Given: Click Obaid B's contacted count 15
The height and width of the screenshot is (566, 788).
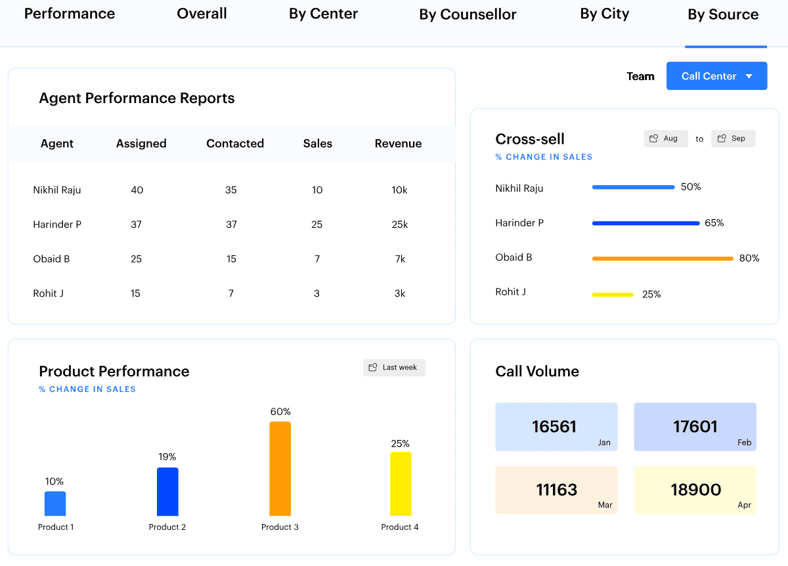Looking at the screenshot, I should point(231,259).
